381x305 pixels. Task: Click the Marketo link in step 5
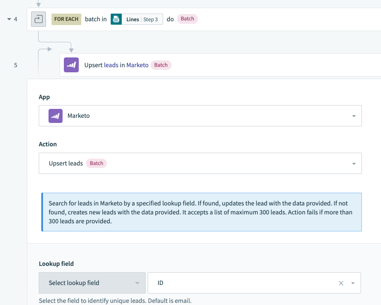(x=137, y=65)
